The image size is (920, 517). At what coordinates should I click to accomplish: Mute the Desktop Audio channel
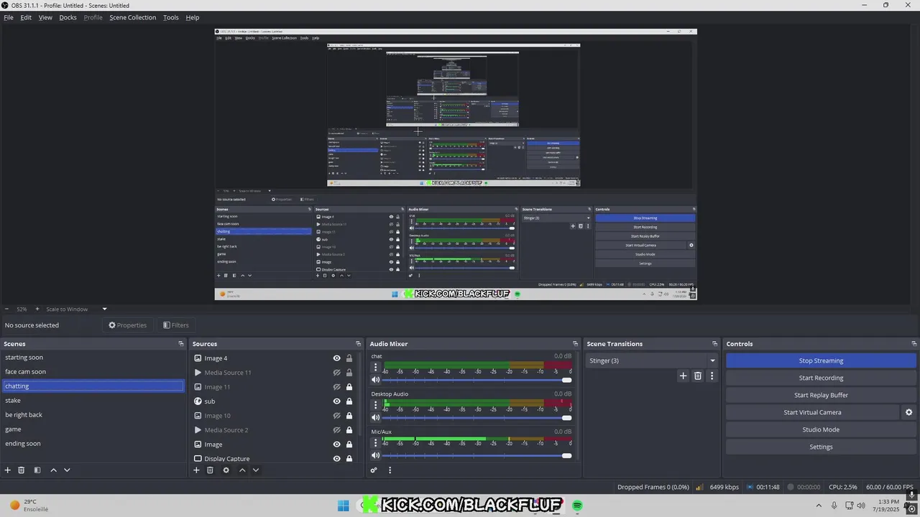[x=375, y=417]
